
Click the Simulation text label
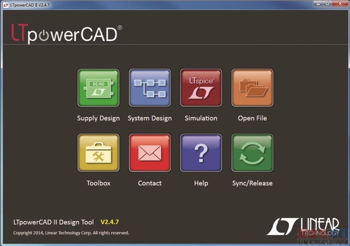201,118
